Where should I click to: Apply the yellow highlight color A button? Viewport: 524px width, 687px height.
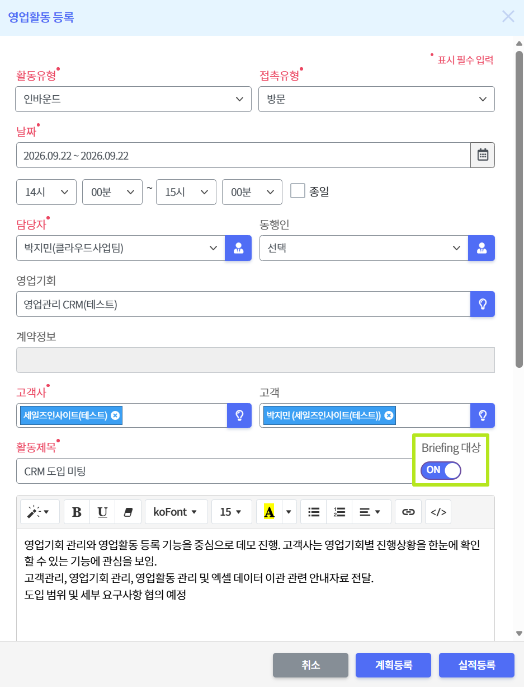[269, 512]
